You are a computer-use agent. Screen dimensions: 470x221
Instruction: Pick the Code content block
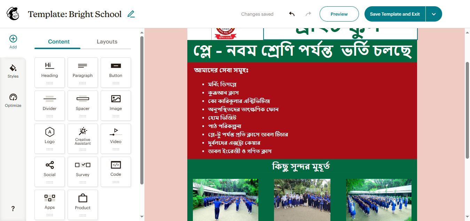tap(116, 172)
